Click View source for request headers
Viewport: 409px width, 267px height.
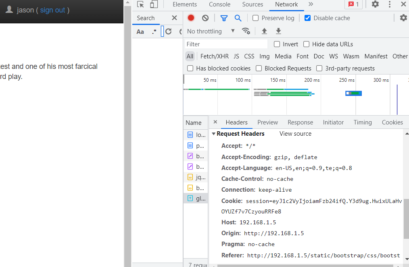[295, 134]
